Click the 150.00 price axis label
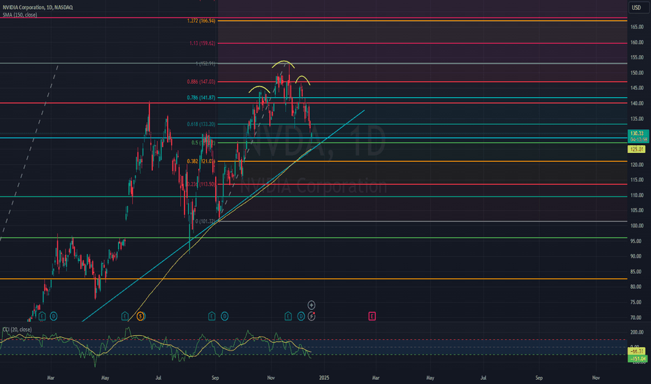 click(636, 73)
